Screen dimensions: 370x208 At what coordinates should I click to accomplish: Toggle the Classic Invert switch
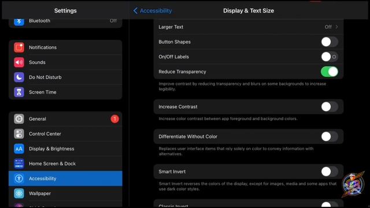point(330,205)
